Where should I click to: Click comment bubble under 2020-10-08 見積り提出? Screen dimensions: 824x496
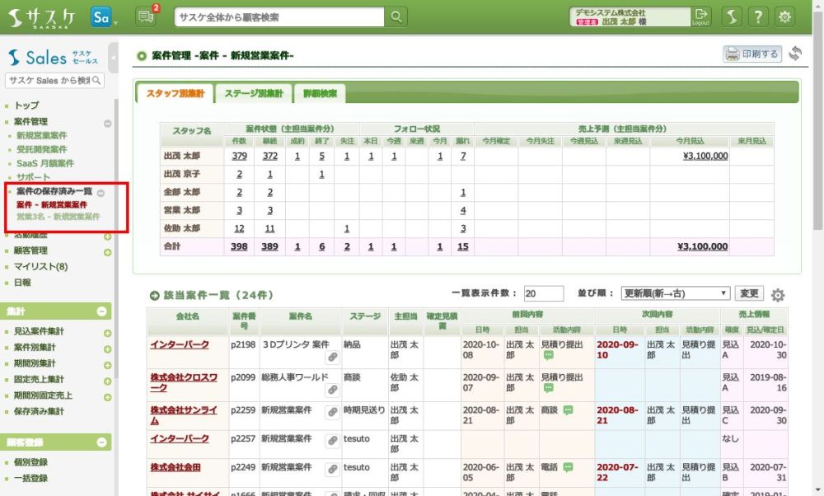point(549,356)
